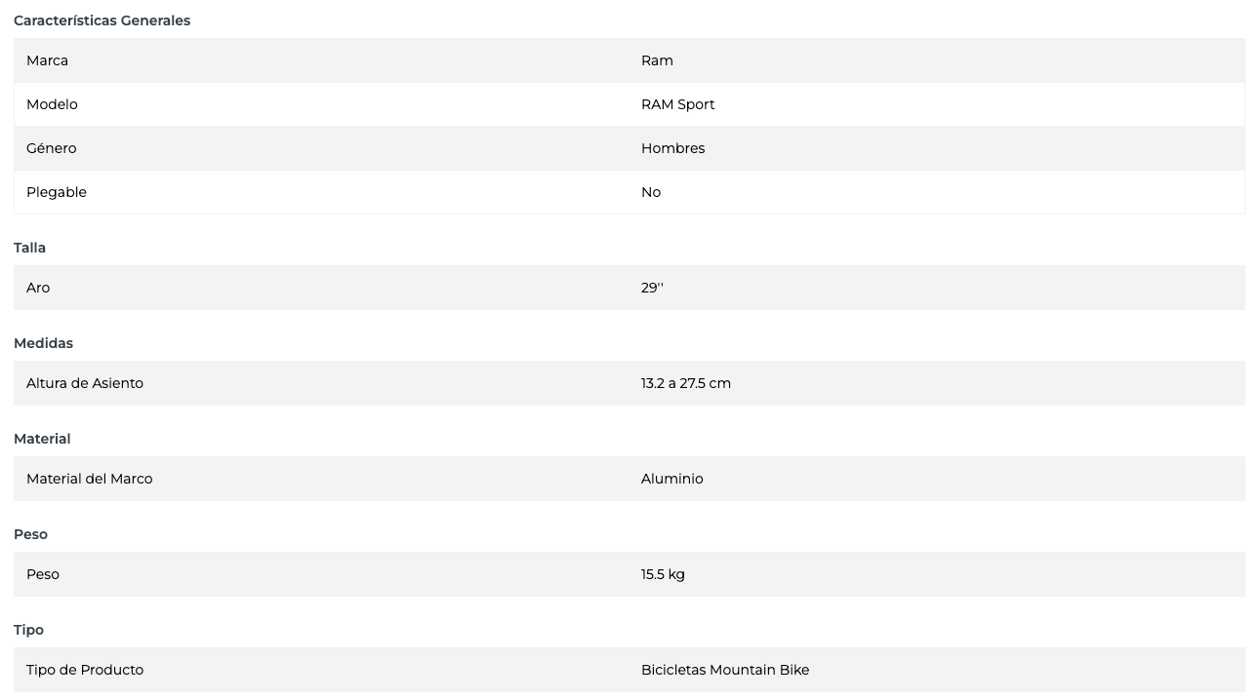Viewport: 1260px width, 699px height.
Task: Select the Género row label
Action: pos(51,148)
